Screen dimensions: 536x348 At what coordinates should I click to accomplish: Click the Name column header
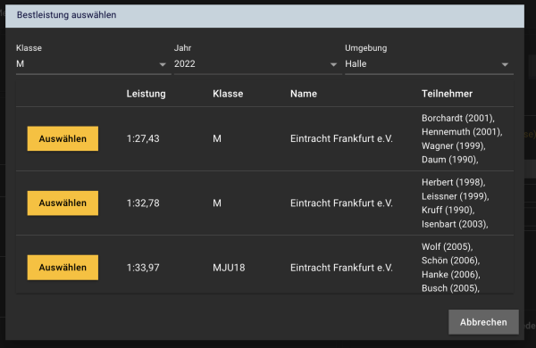304,94
